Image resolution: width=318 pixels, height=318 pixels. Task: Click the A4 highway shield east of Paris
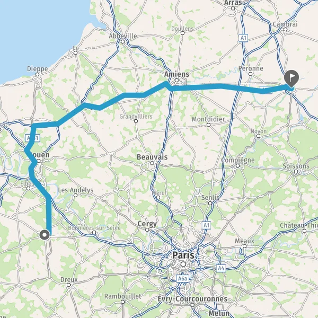(221, 268)
